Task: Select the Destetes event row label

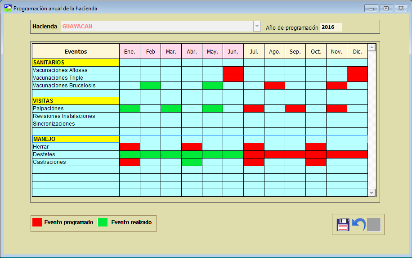Action: click(76, 154)
